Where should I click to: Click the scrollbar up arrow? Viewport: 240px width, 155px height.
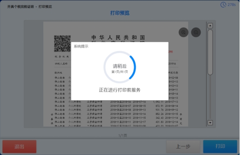click(210, 25)
